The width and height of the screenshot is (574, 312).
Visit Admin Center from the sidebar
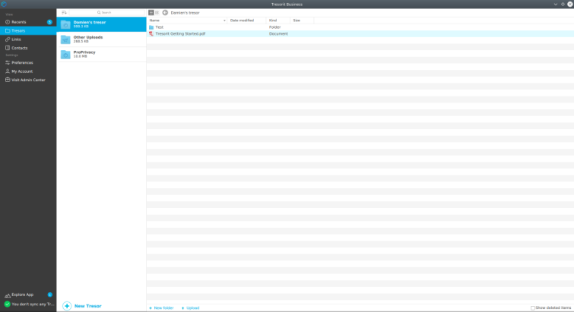point(28,80)
